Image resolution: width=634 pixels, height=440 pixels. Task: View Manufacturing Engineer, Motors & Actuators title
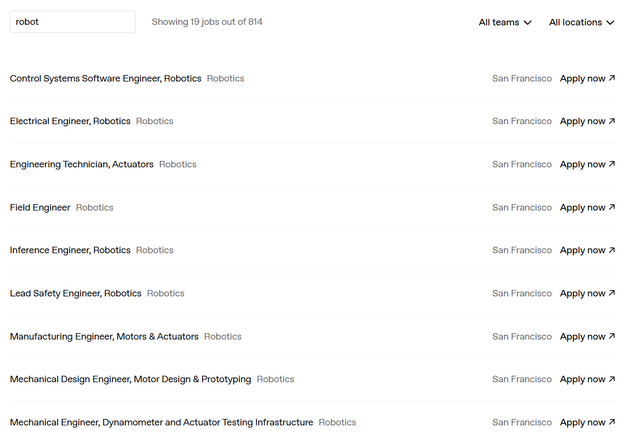click(104, 336)
